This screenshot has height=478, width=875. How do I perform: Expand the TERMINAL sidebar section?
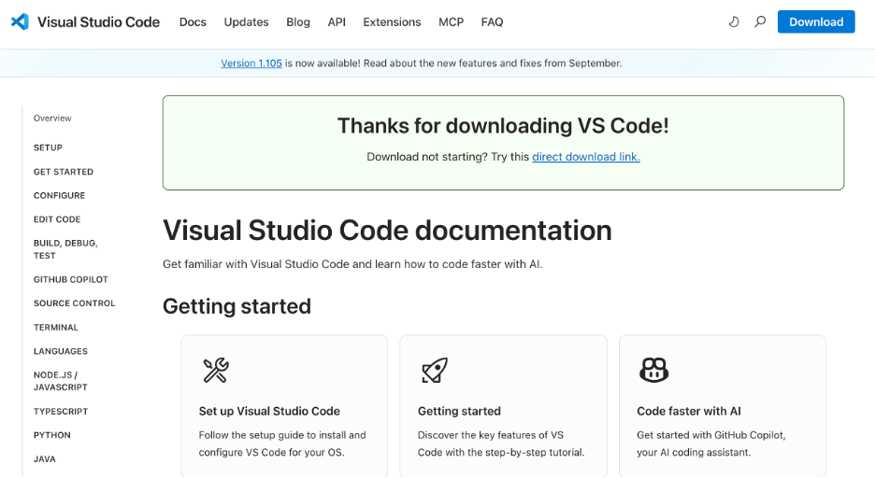click(x=56, y=327)
